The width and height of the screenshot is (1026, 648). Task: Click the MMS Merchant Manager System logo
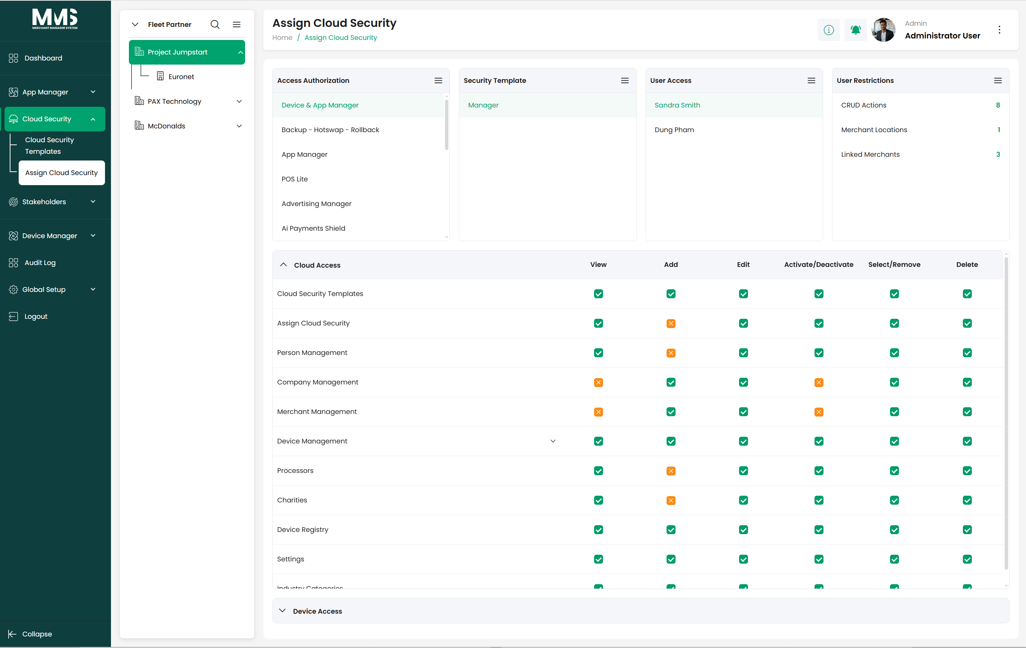coord(55,19)
